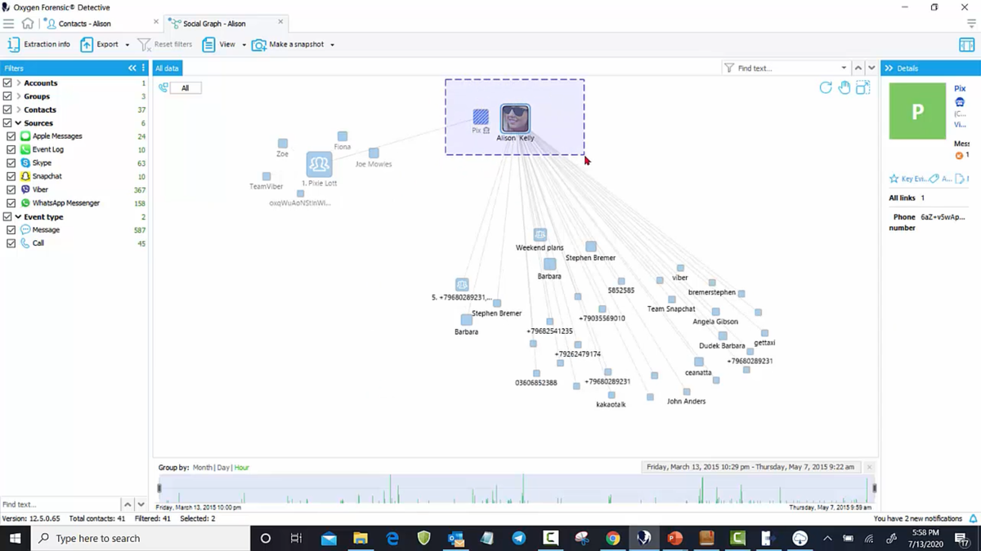This screenshot has height=551, width=981.
Task: Open Chrome from the taskbar
Action: point(612,538)
